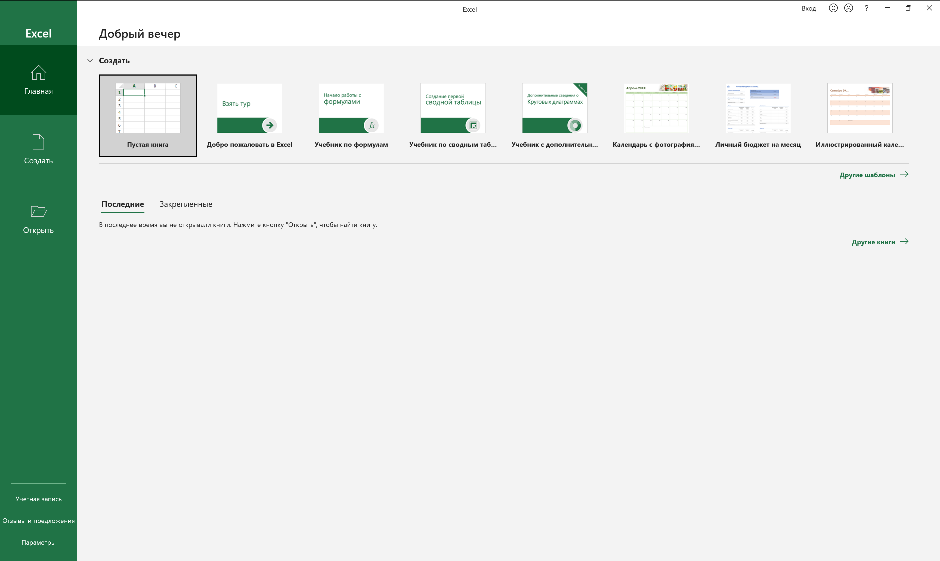
Task: Restore down the Excel window
Action: [x=908, y=8]
